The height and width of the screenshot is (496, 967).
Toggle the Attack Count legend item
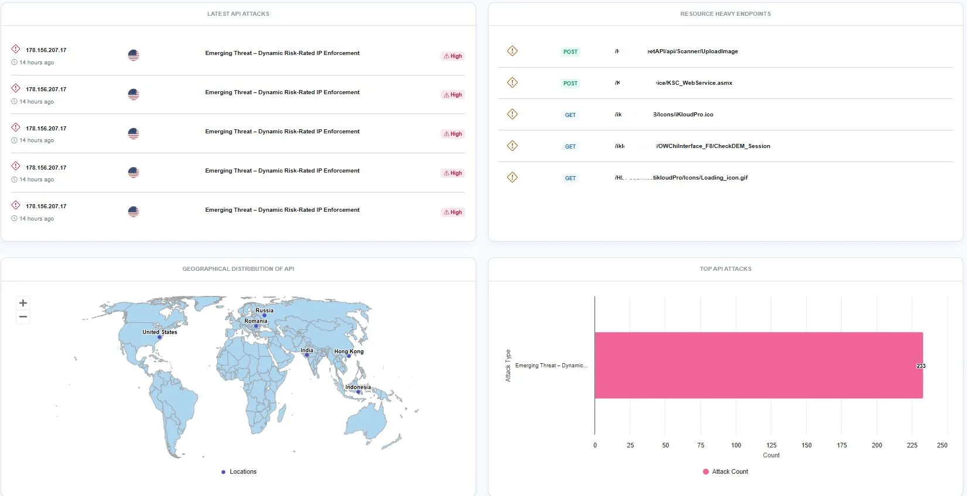(x=725, y=471)
